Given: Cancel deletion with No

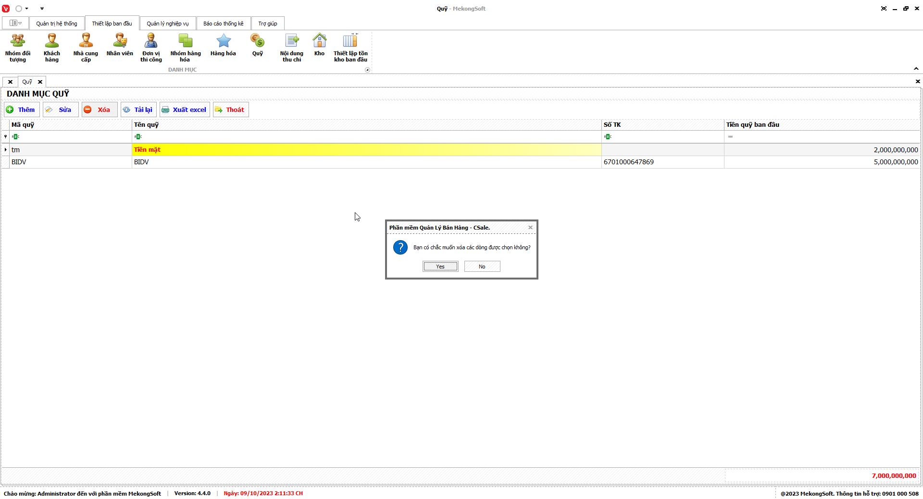Looking at the screenshot, I should tap(482, 267).
